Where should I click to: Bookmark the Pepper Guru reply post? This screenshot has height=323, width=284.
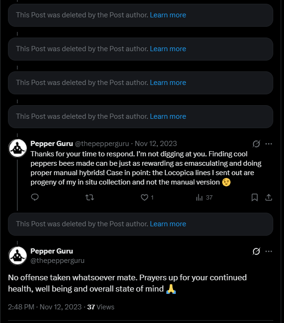[x=254, y=198]
